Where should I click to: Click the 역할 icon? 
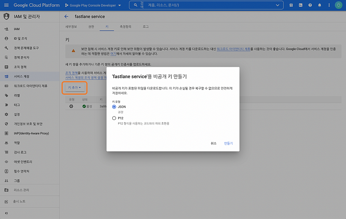pyautogui.click(x=6, y=143)
